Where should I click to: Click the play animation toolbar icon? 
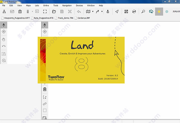click(x=37, y=11)
